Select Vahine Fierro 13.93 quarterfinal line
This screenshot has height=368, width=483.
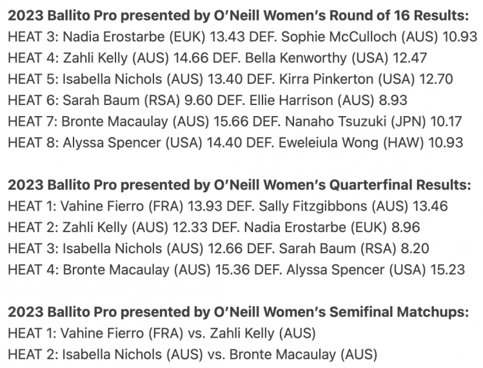click(x=228, y=206)
